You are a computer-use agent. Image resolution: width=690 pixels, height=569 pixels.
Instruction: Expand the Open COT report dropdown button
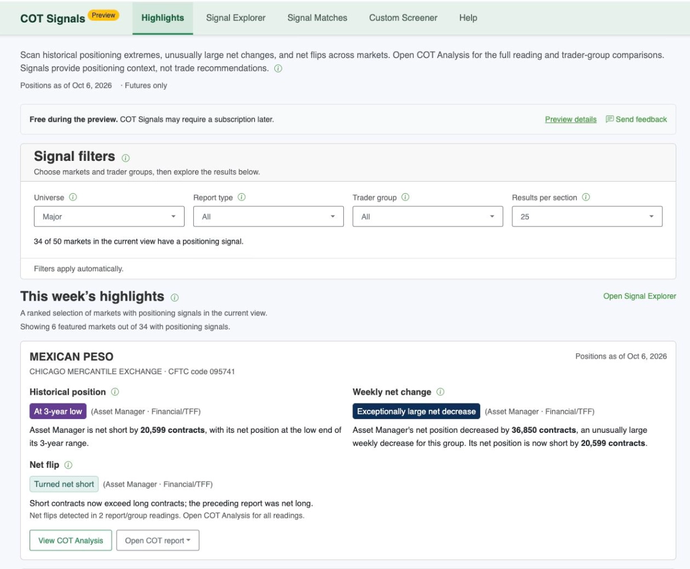[158, 540]
